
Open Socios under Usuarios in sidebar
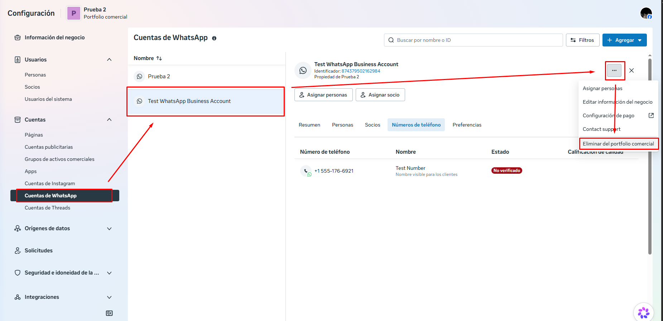32,87
